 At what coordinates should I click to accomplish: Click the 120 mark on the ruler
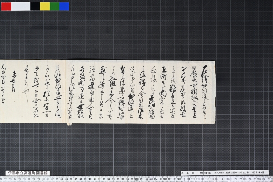click(x=230, y=179)
